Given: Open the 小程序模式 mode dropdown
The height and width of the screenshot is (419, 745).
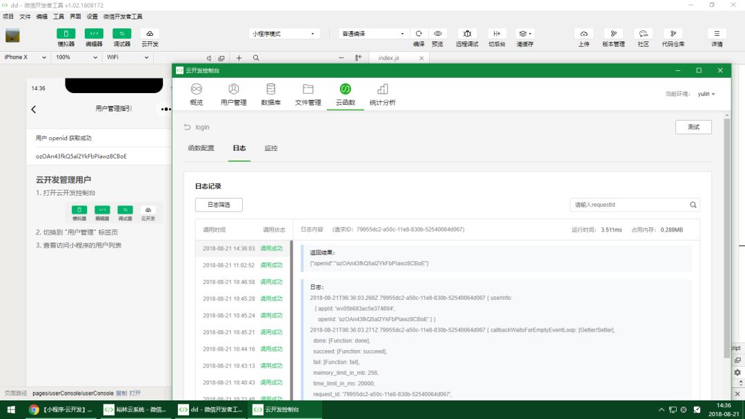Looking at the screenshot, I should [x=284, y=34].
